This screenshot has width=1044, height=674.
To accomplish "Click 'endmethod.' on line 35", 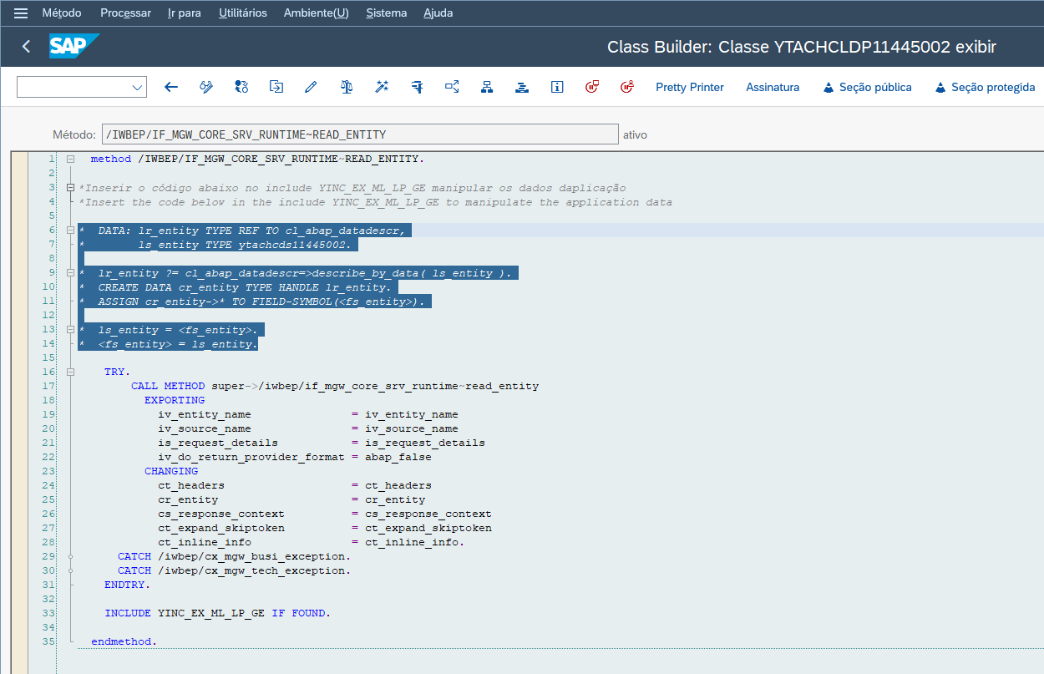I will 124,641.
